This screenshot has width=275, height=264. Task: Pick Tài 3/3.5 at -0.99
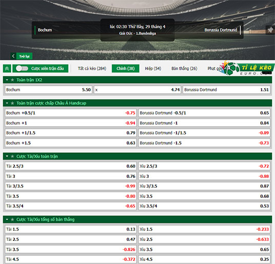click(x=71, y=186)
